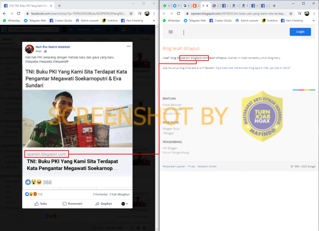Open Yudistira bookmark in left window
The image size is (319, 231).
point(110,20)
